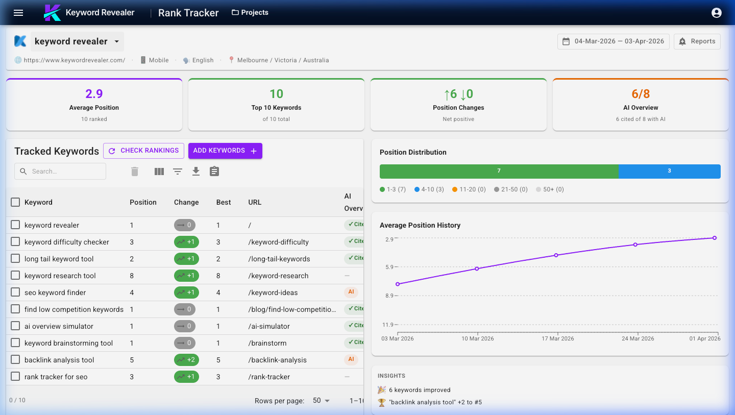The width and height of the screenshot is (735, 415).
Task: Click the AI badge for seo keyword finder
Action: coord(351,292)
